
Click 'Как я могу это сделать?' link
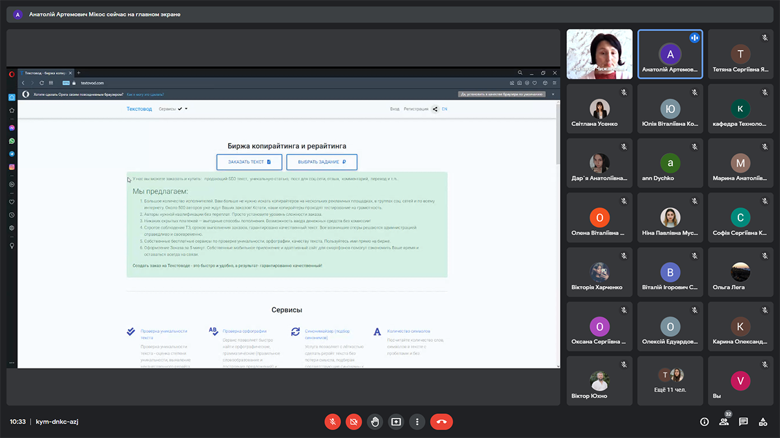coord(145,94)
